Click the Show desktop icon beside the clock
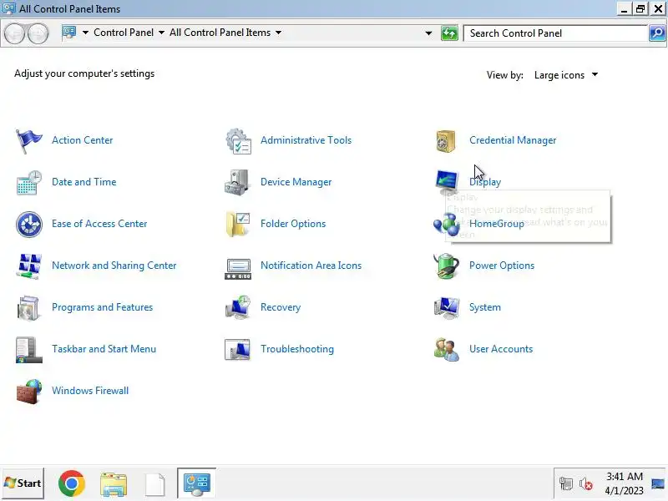Screen dimensions: 668x501 coord(658,483)
